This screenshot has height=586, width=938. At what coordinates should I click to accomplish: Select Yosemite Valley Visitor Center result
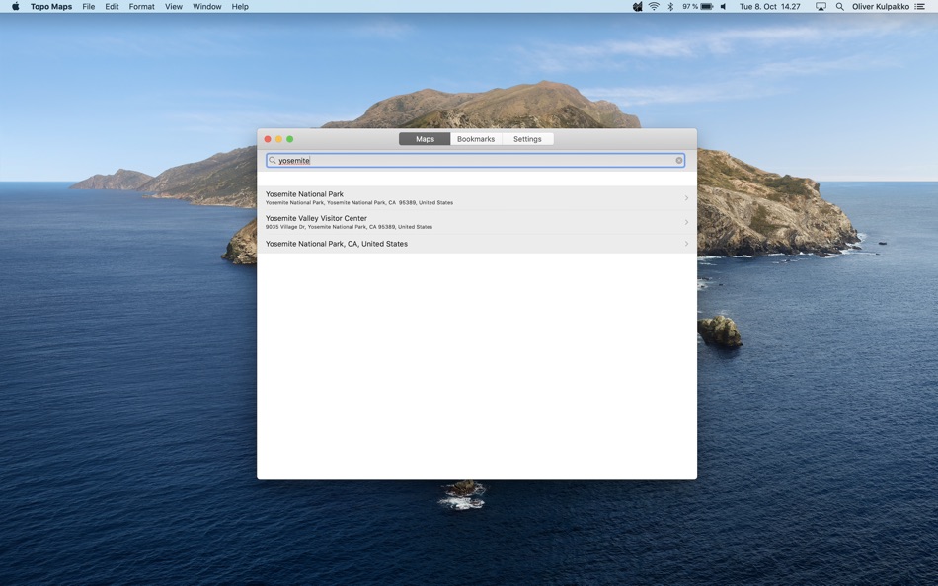point(477,222)
